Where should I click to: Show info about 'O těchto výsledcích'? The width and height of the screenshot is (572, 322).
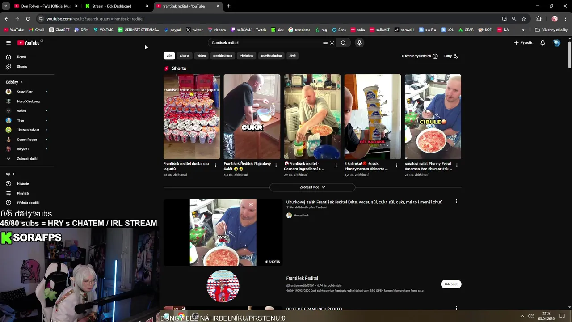(435, 56)
